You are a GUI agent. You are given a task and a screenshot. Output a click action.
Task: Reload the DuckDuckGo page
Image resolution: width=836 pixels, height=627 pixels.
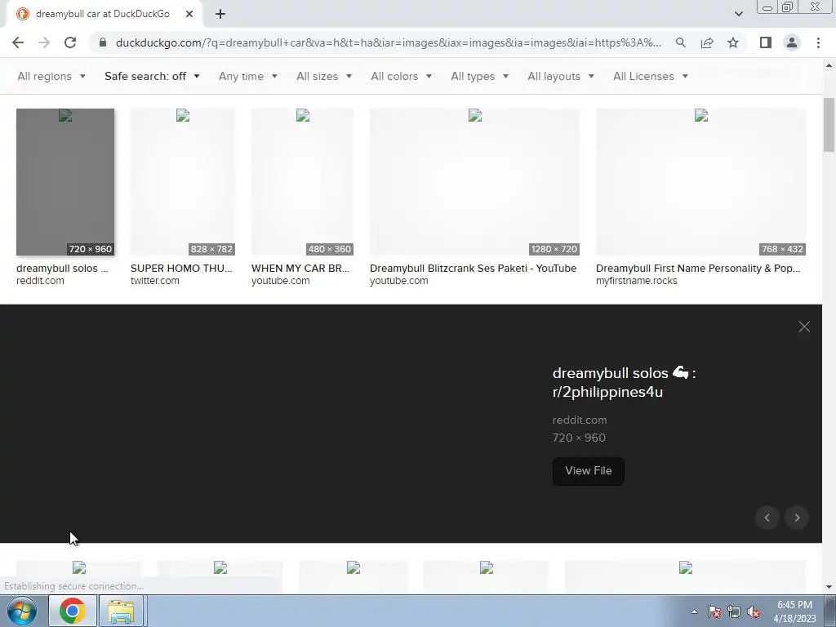pos(70,42)
